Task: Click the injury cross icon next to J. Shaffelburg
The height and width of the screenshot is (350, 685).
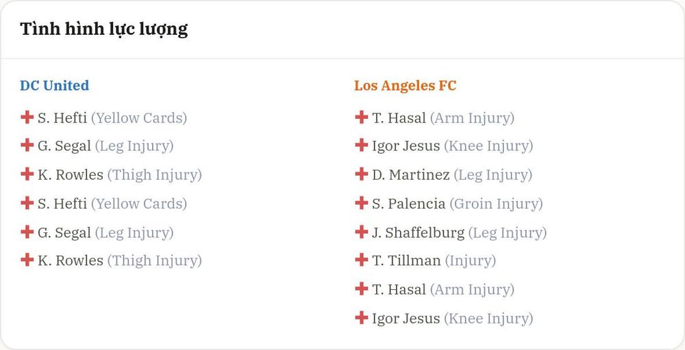Action: click(x=361, y=232)
